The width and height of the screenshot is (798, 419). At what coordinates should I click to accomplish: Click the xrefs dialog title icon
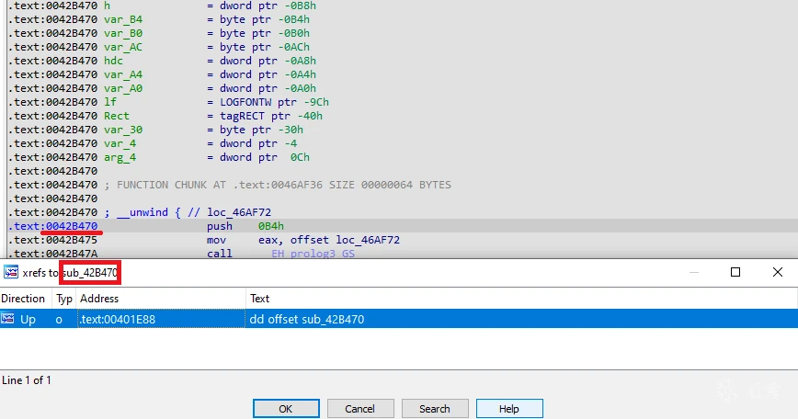pos(11,272)
